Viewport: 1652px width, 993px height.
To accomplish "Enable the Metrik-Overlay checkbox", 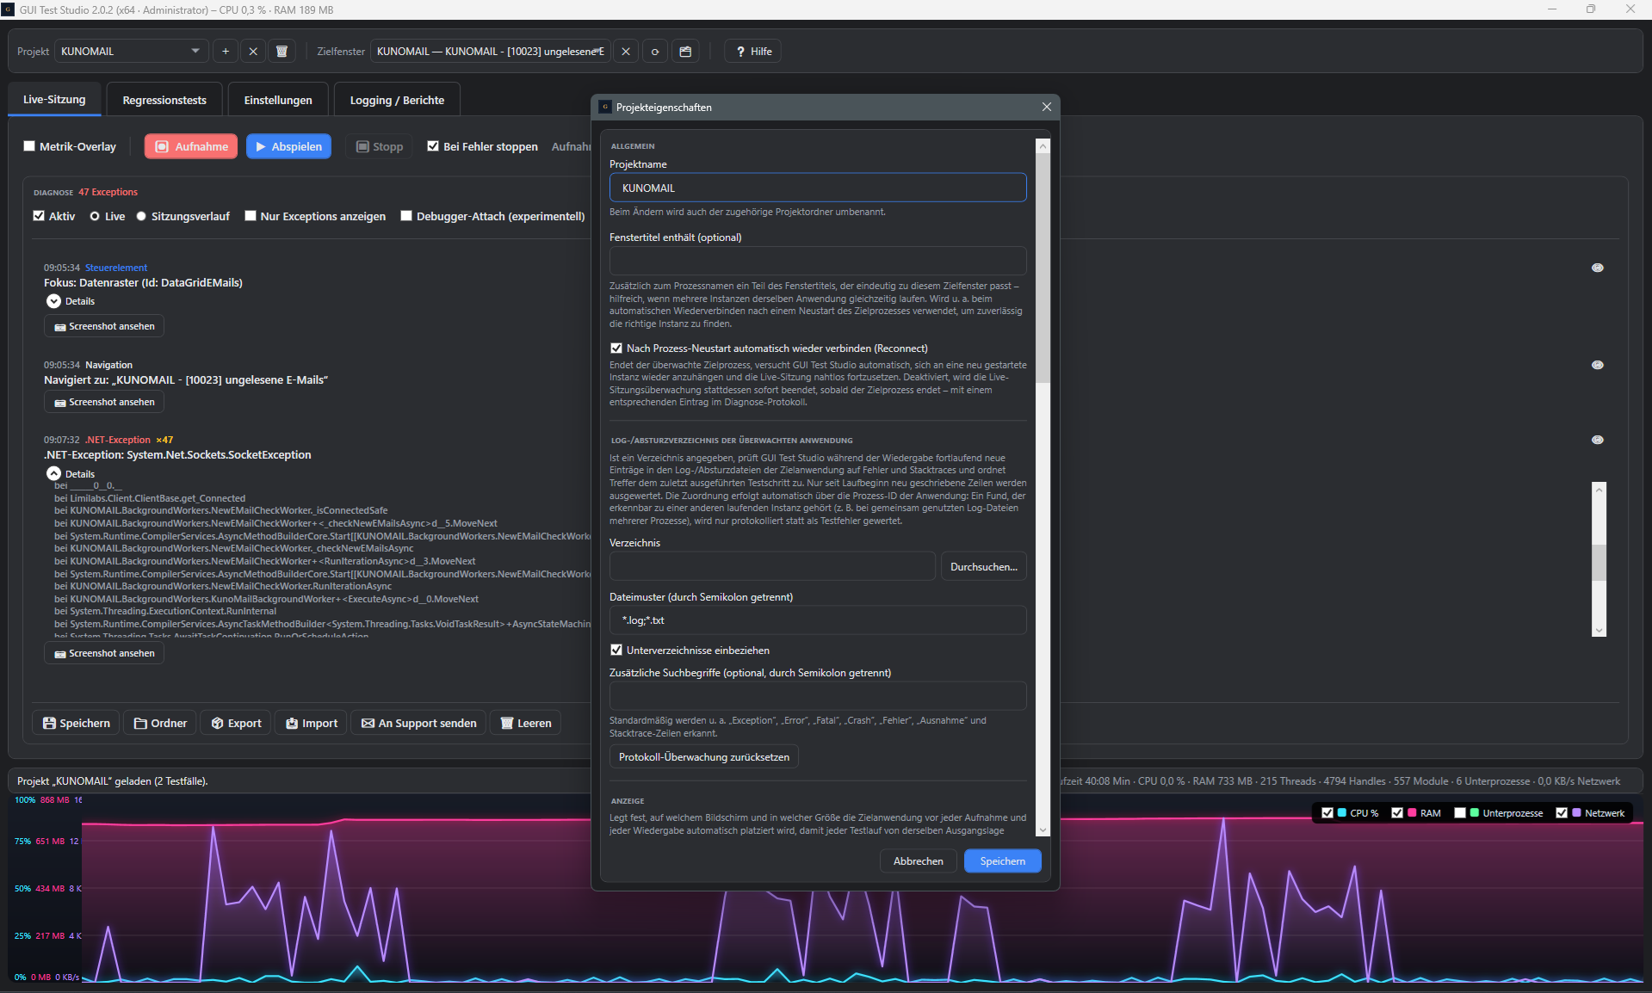I will click(29, 146).
